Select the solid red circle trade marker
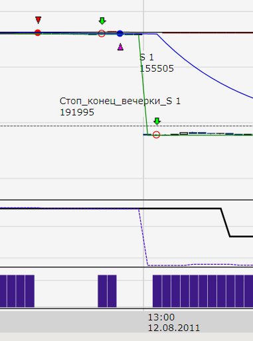This screenshot has height=341, width=253. pyautogui.click(x=38, y=33)
